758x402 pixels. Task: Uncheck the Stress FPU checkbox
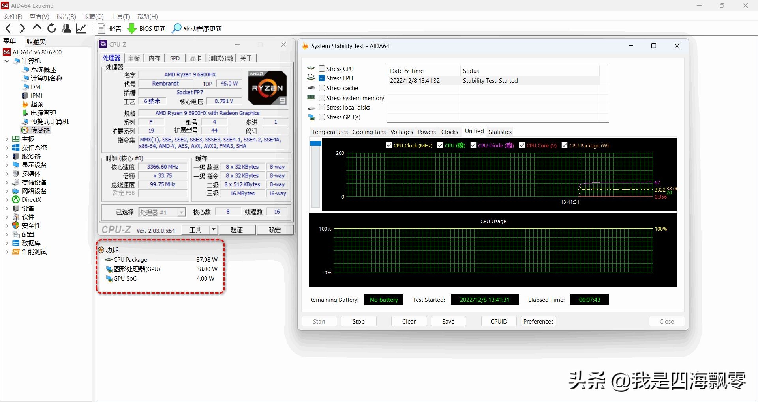coord(322,78)
